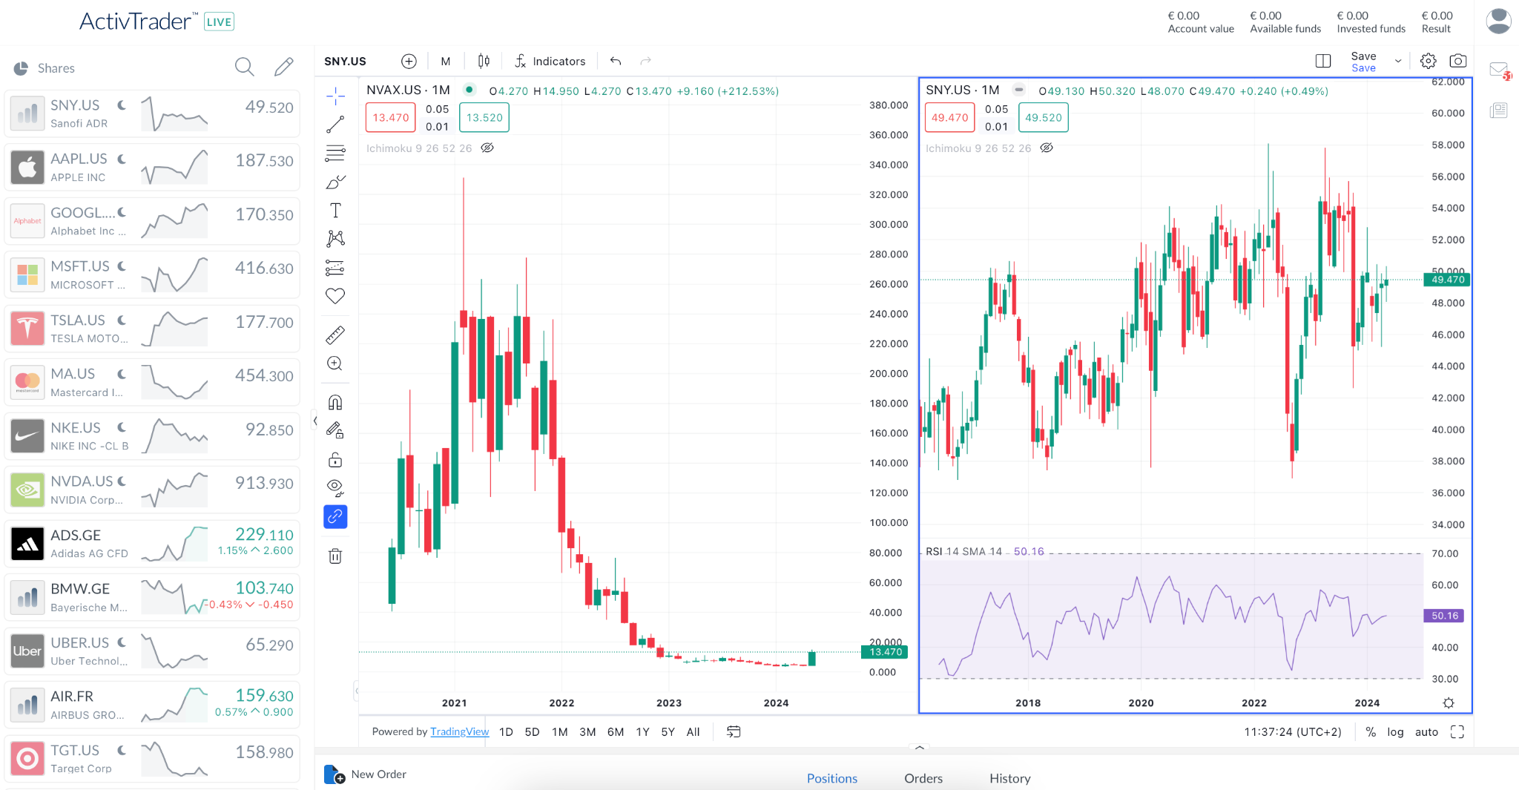The width and height of the screenshot is (1519, 790).
Task: Select AAPL.US in the shares list
Action: pyautogui.click(x=152, y=167)
